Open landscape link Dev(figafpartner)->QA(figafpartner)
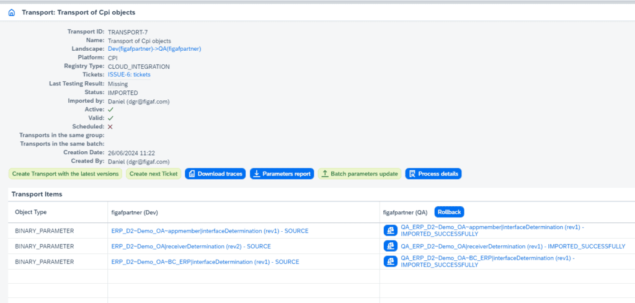The height and width of the screenshot is (303, 635). (154, 48)
